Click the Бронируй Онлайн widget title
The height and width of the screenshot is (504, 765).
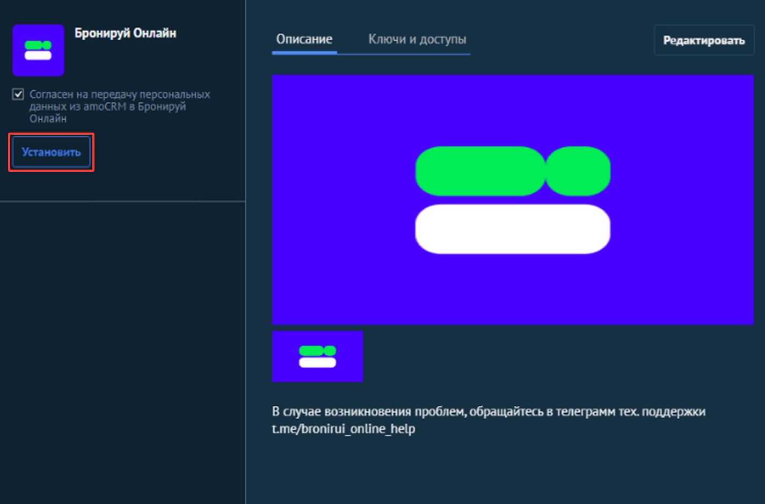(125, 33)
